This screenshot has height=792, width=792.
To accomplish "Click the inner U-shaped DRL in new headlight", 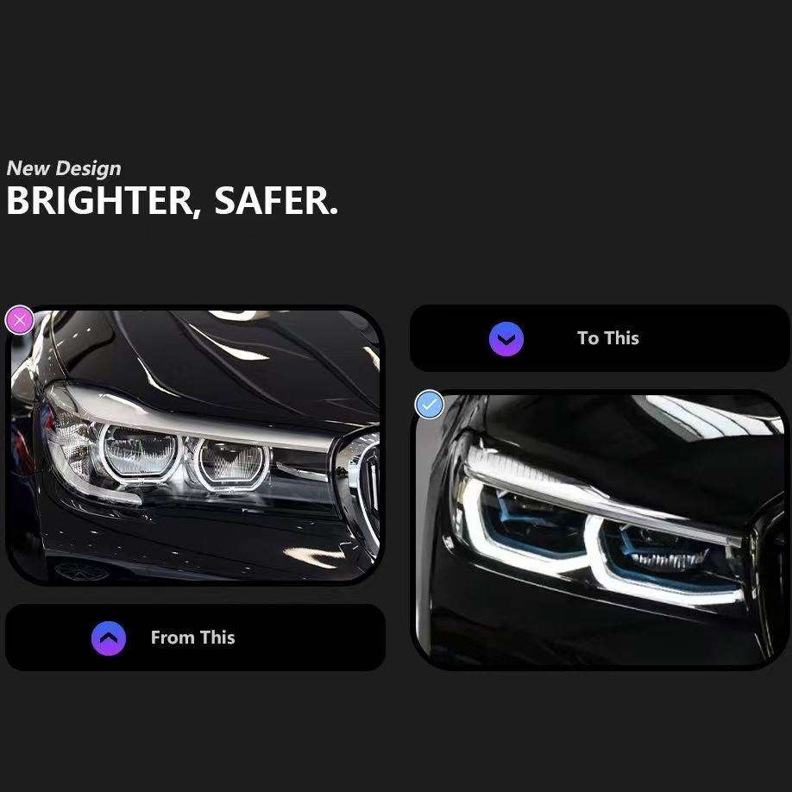I will click(667, 561).
